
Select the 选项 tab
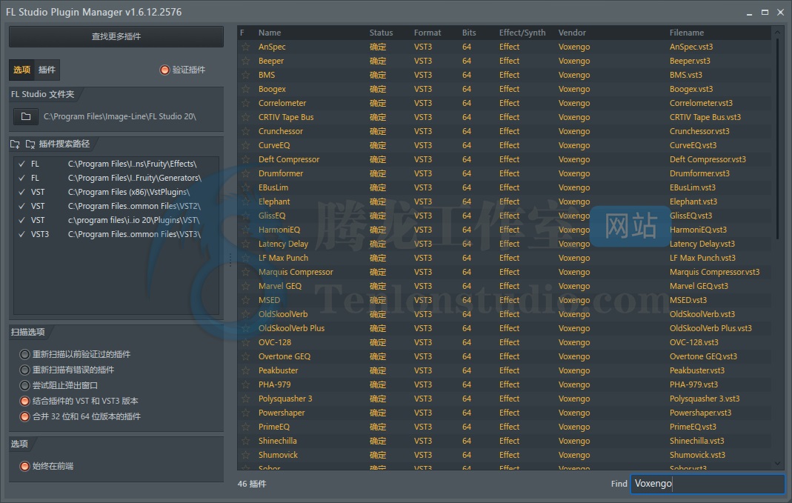pos(22,70)
